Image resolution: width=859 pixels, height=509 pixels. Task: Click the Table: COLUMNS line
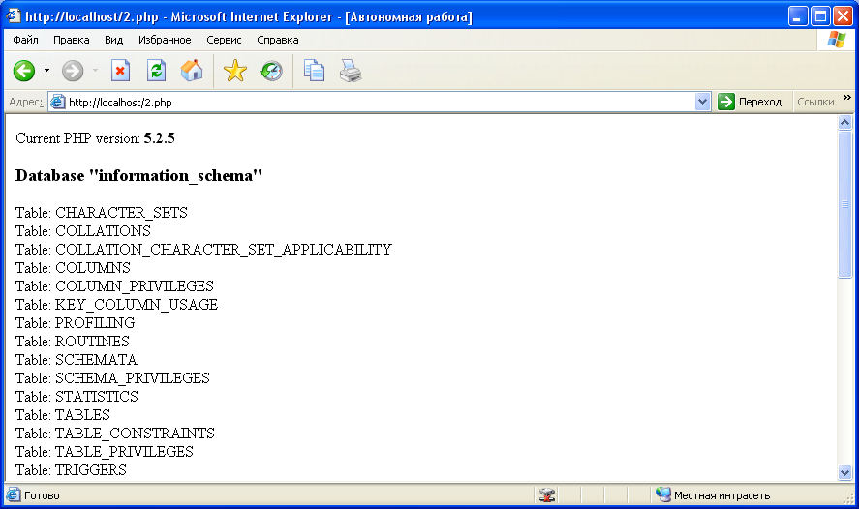tap(73, 268)
